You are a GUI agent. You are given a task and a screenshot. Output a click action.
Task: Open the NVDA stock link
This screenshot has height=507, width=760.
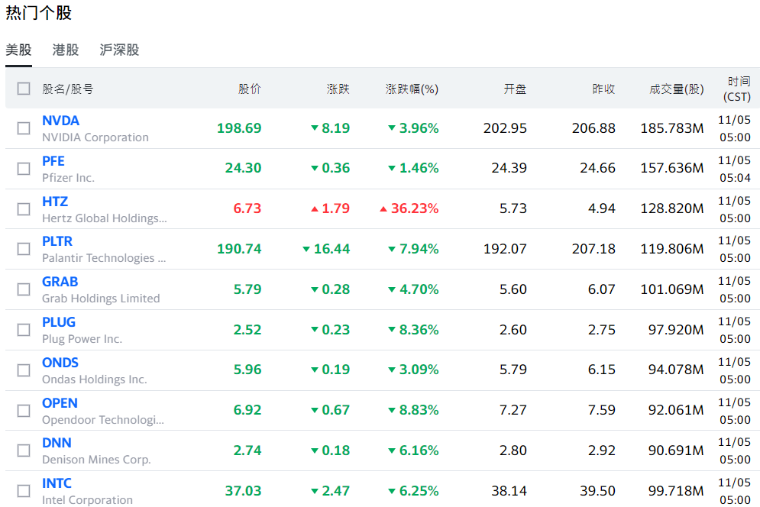60,121
